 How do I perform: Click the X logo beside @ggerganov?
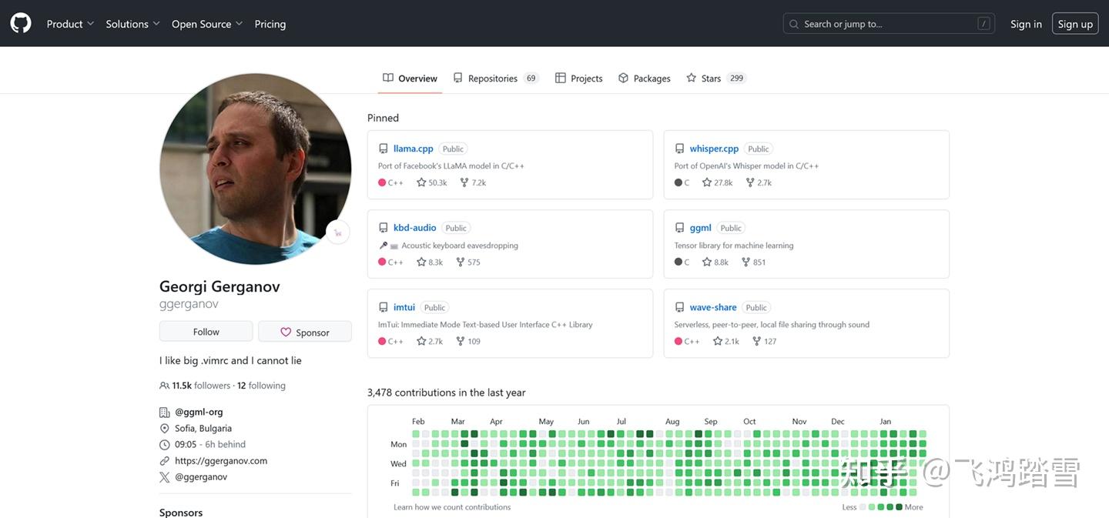click(x=164, y=477)
